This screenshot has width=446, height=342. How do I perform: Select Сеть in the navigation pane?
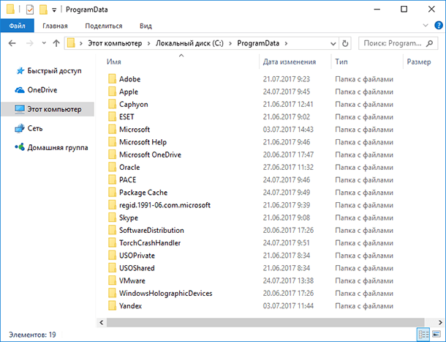[x=34, y=129]
